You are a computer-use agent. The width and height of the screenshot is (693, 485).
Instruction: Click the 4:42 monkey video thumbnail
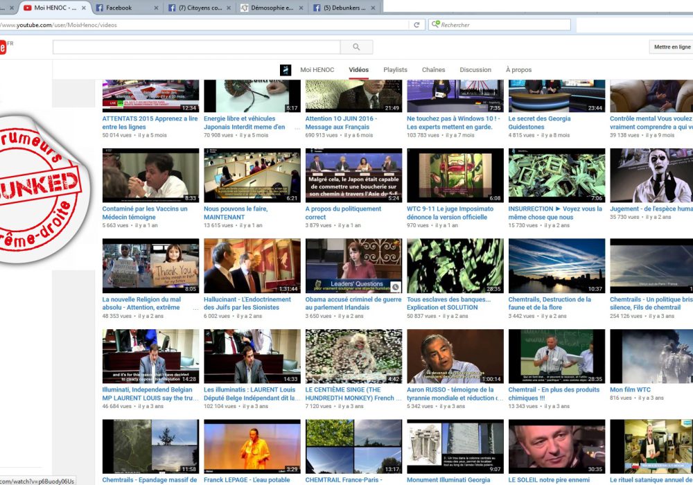tap(353, 356)
